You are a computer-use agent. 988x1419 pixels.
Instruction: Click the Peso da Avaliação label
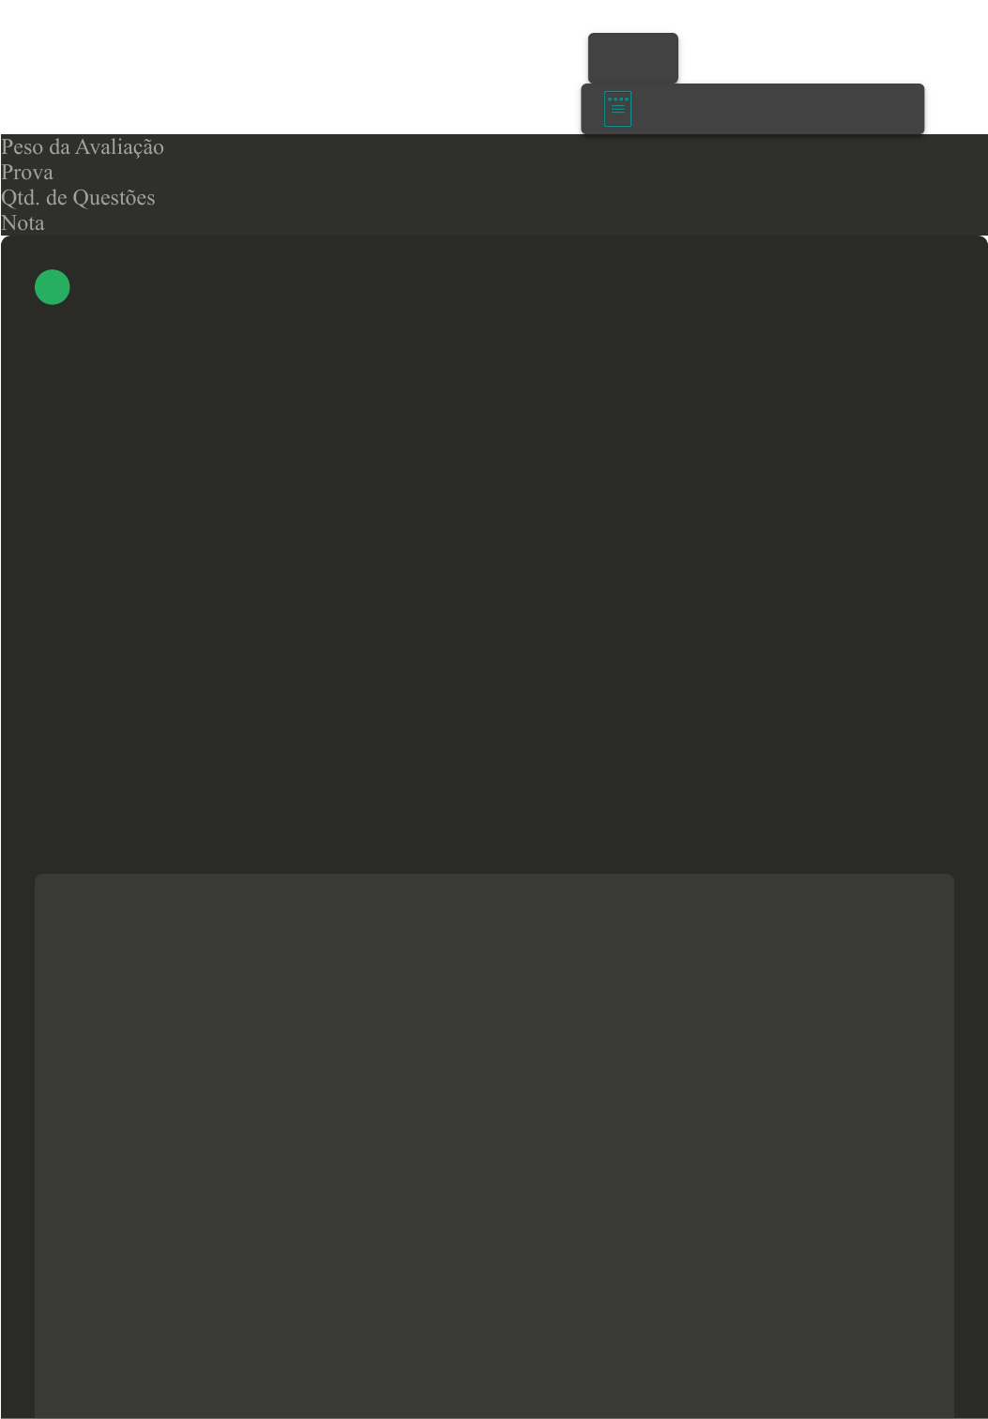click(83, 147)
